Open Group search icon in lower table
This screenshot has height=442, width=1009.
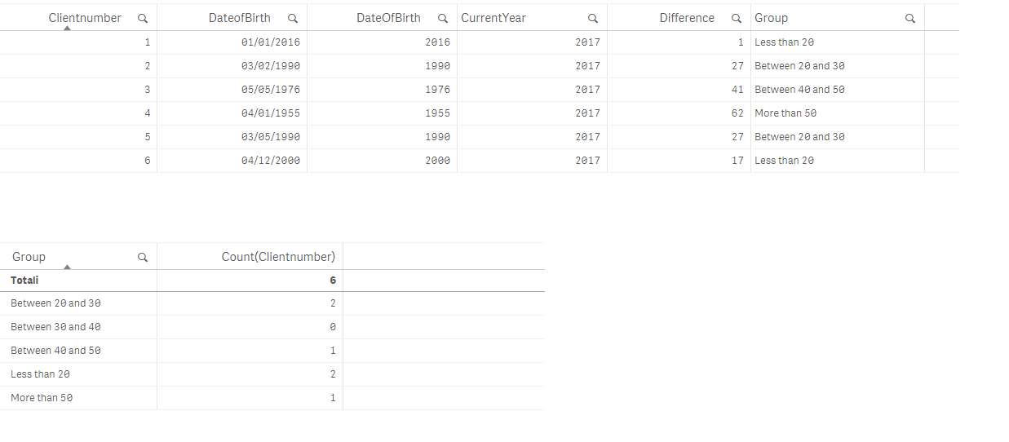click(143, 257)
